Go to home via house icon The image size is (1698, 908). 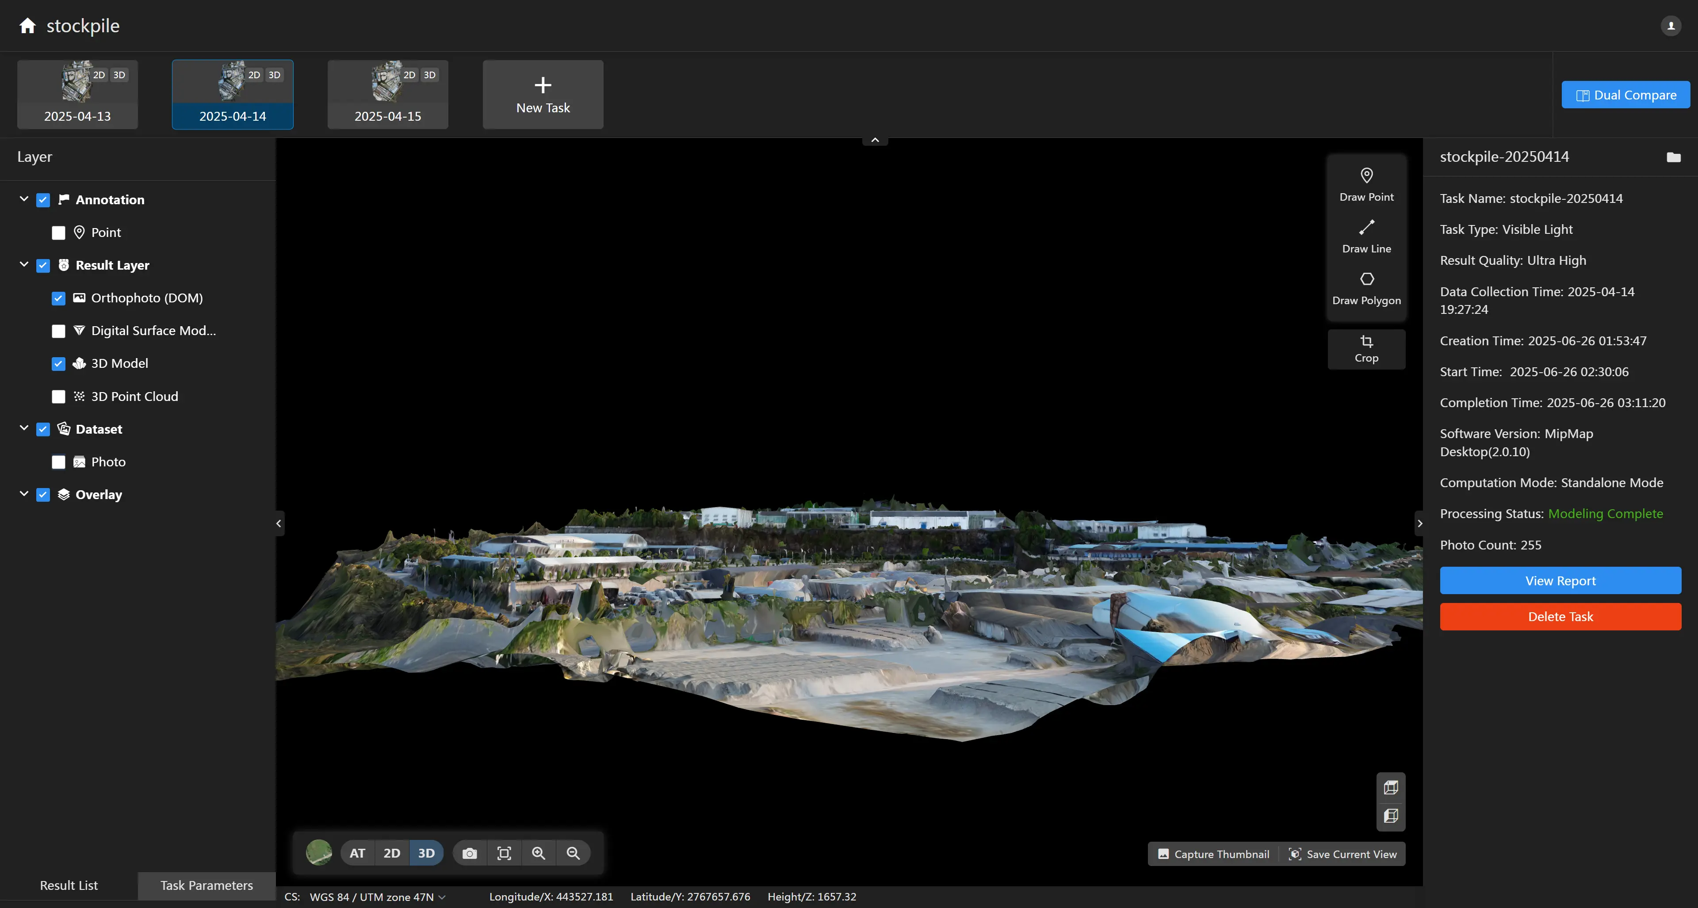point(27,26)
